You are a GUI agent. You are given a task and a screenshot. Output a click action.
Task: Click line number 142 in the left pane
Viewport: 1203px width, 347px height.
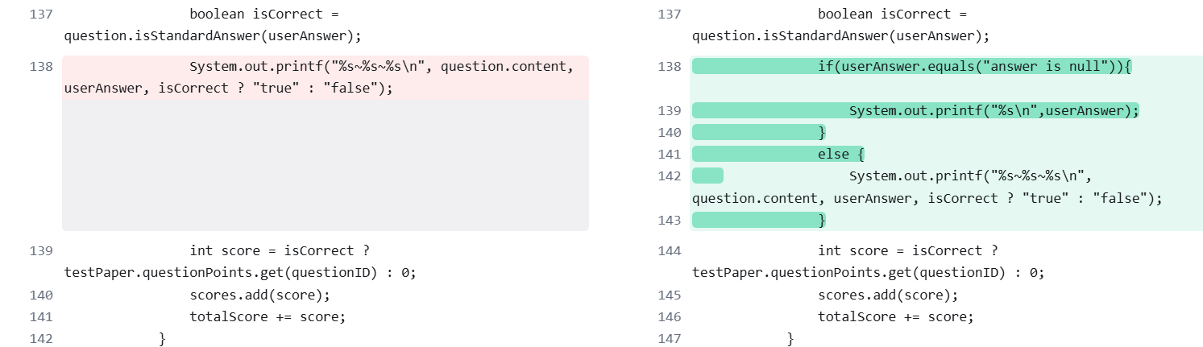point(41,339)
